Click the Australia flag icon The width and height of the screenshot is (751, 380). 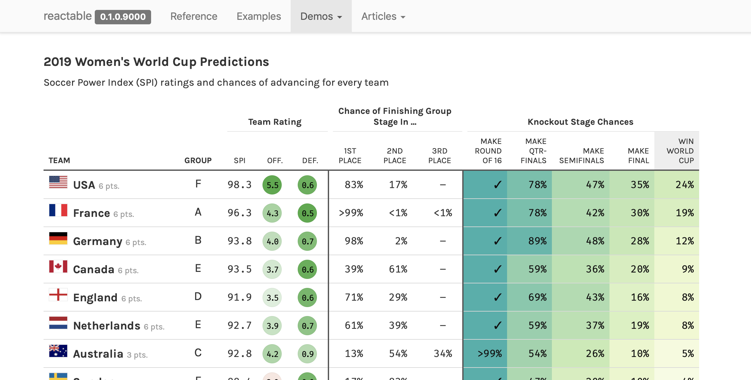58,351
